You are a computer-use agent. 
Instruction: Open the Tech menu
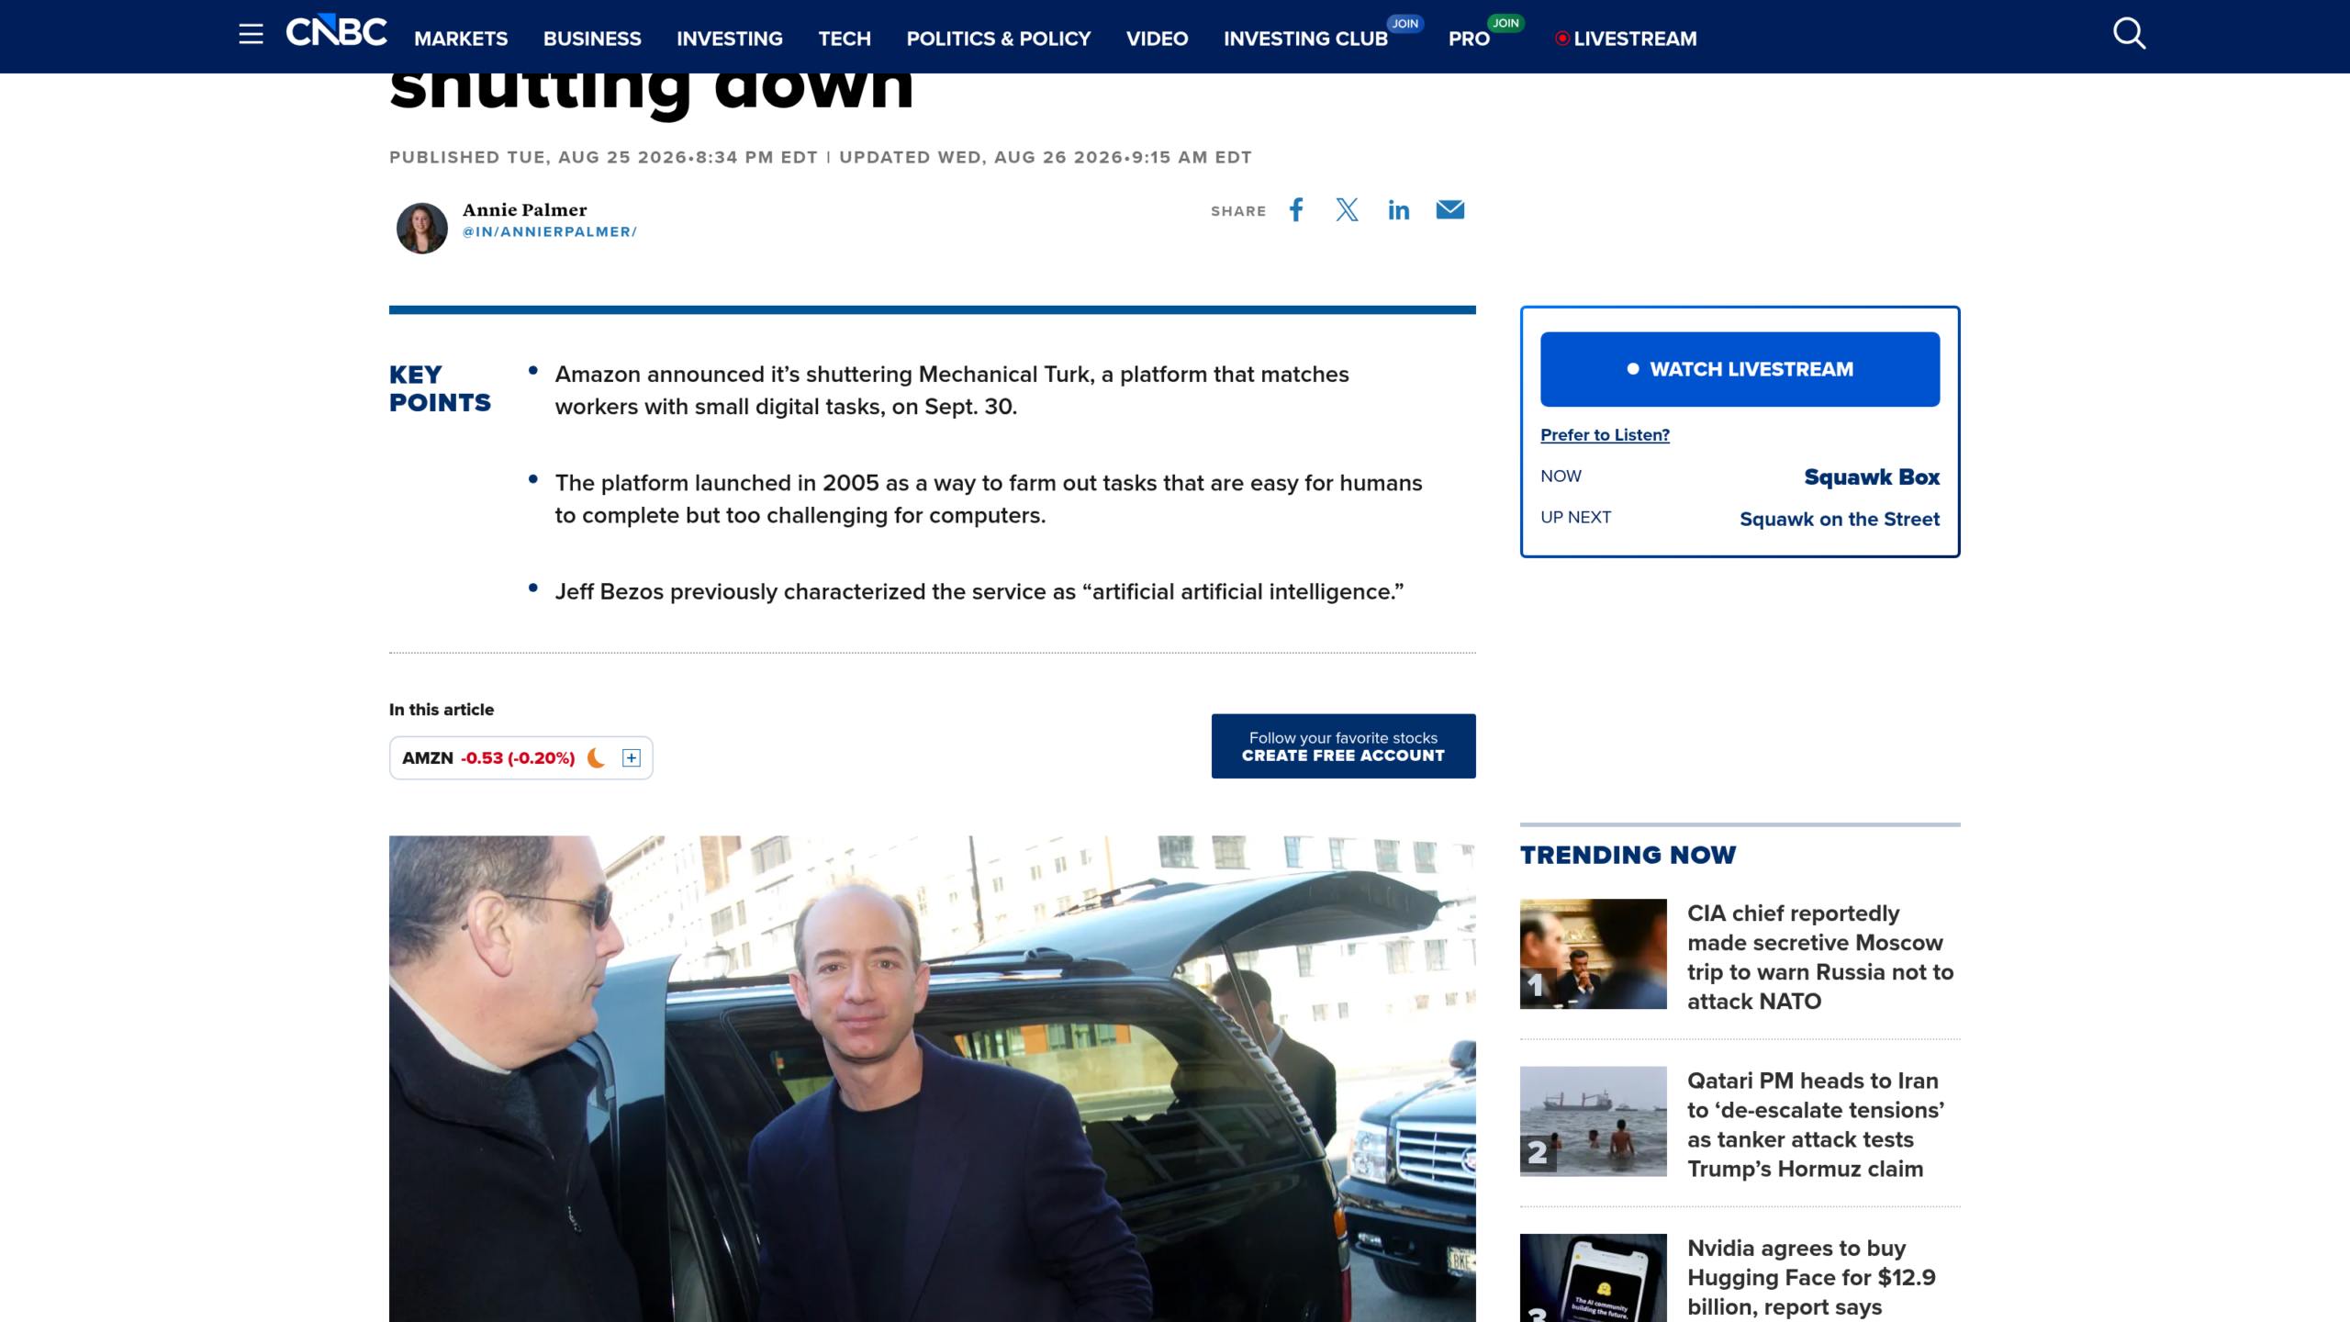(x=845, y=39)
